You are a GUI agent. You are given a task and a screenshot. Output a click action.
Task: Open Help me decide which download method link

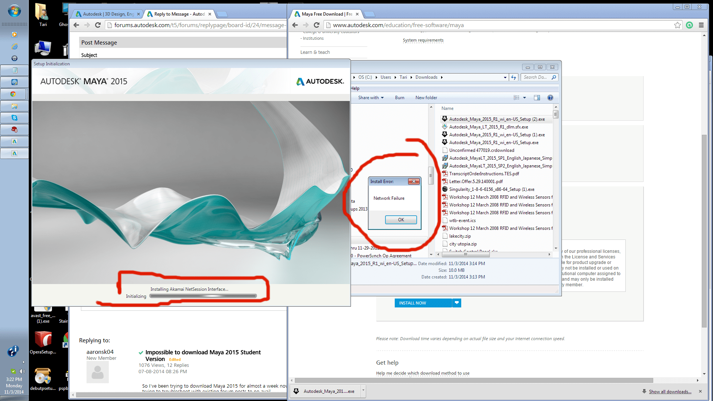tap(423, 373)
